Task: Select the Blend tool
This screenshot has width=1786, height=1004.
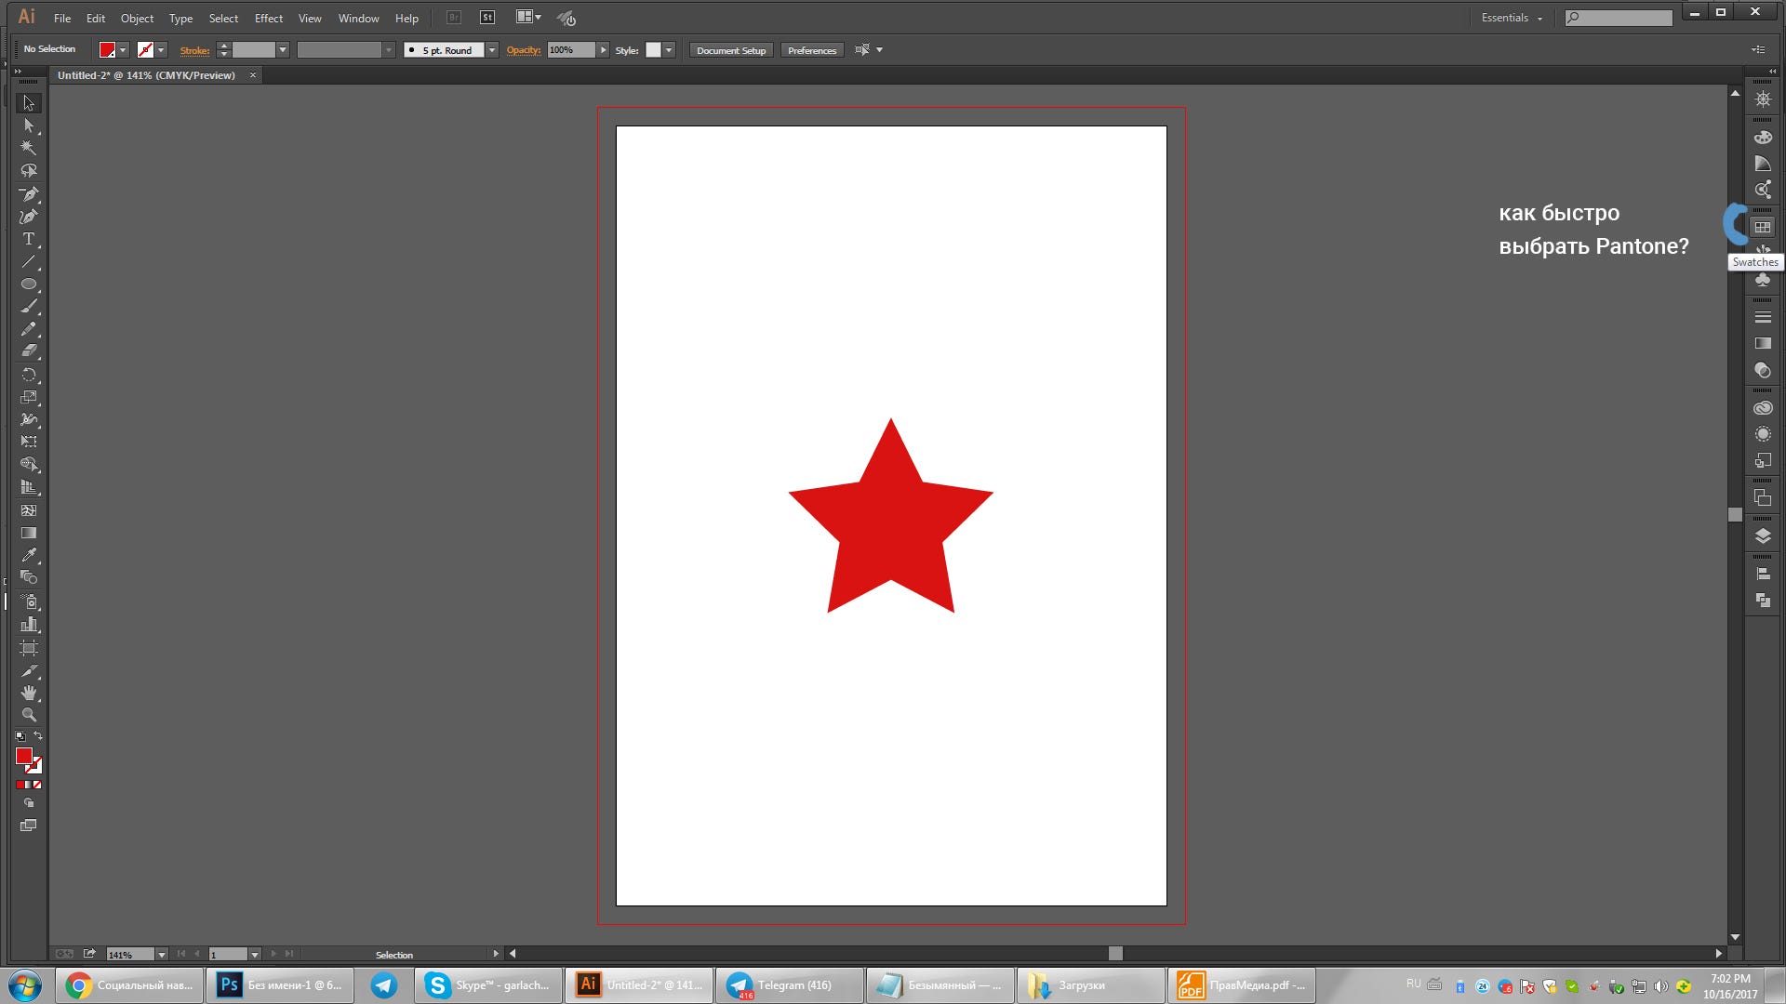Action: (x=29, y=577)
